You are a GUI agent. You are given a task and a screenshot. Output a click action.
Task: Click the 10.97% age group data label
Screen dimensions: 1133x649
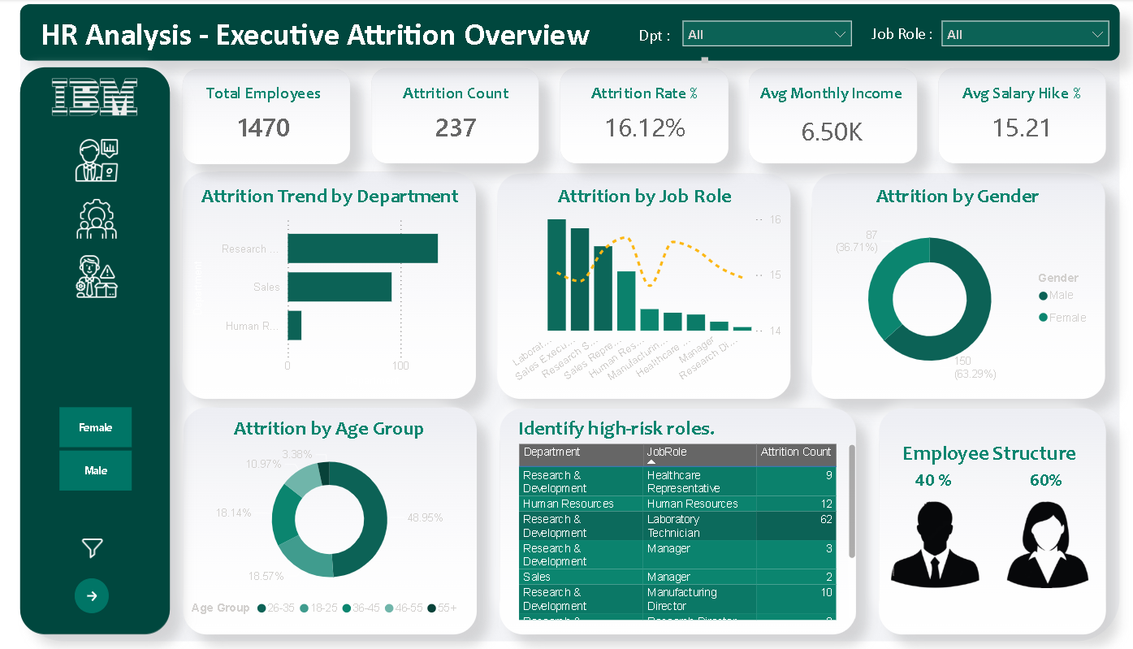click(x=263, y=464)
